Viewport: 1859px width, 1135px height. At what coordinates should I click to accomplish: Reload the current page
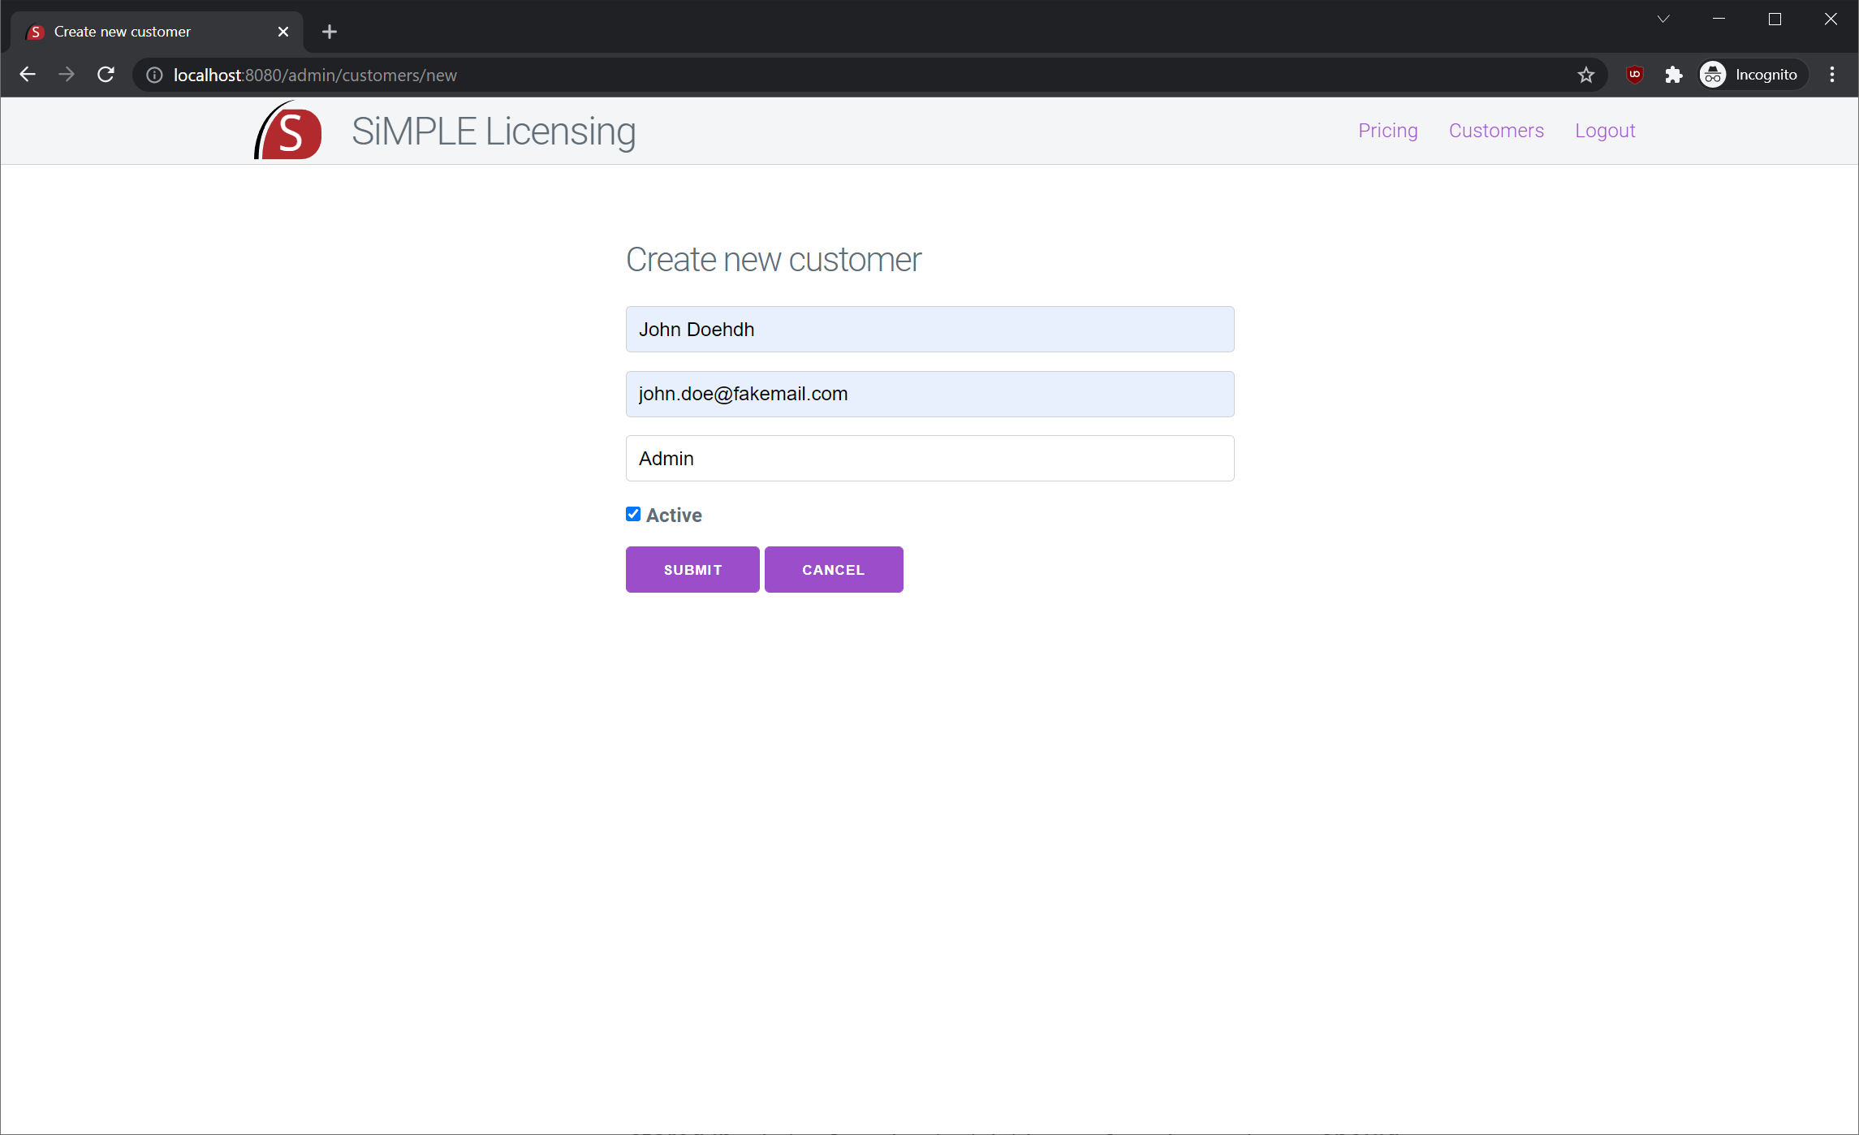[106, 75]
